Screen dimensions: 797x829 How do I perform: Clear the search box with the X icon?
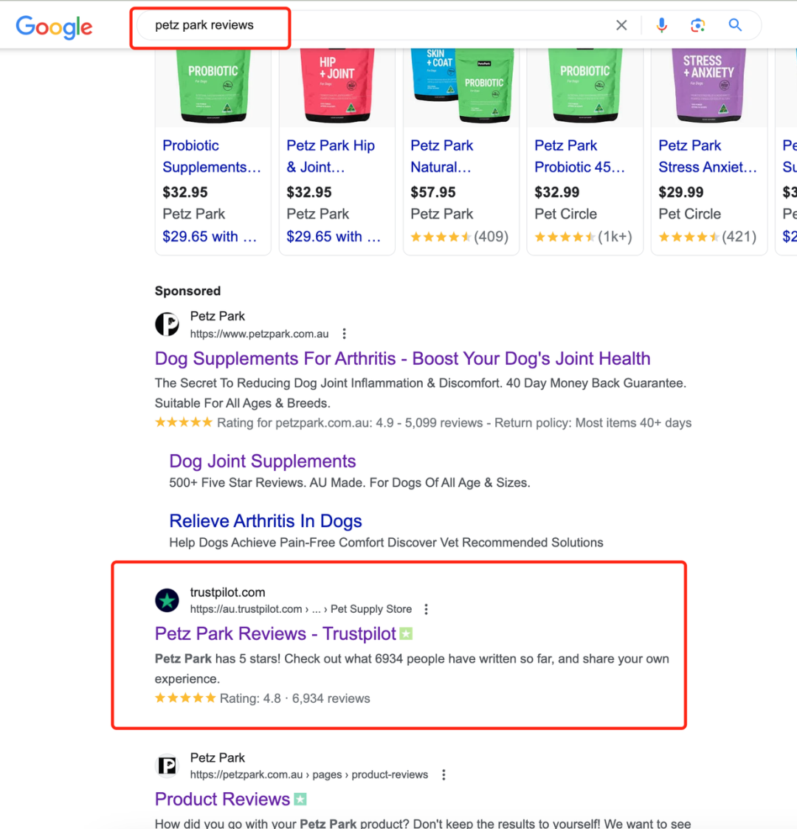(x=621, y=25)
